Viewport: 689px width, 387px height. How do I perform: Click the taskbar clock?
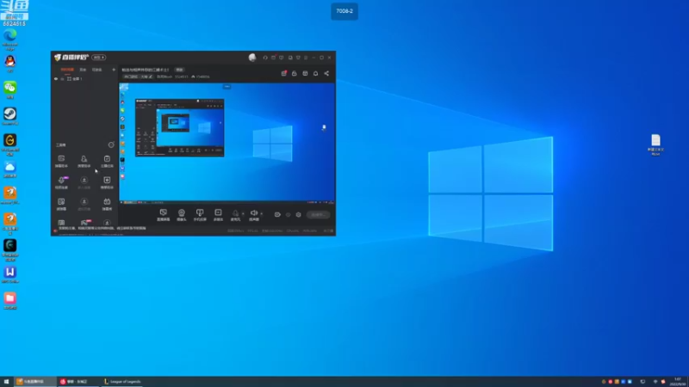(x=678, y=382)
